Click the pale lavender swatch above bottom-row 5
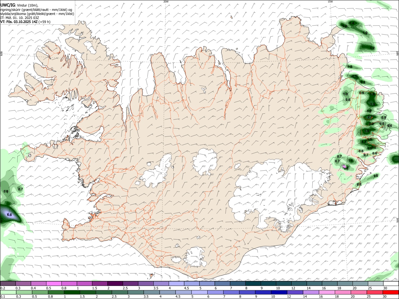 point(199,292)
